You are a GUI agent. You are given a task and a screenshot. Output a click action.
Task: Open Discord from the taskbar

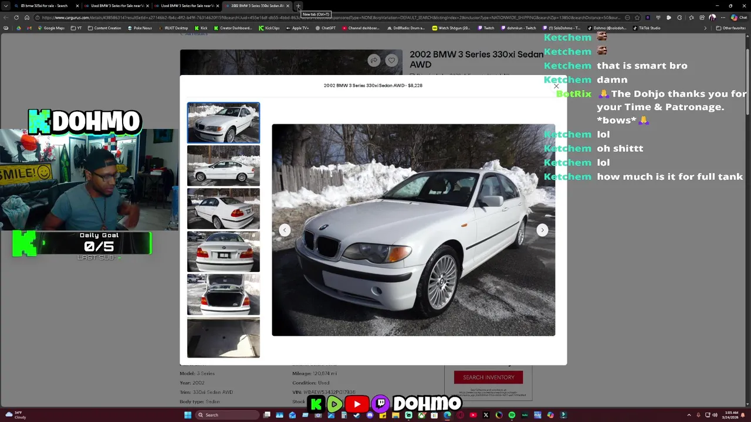(370, 415)
